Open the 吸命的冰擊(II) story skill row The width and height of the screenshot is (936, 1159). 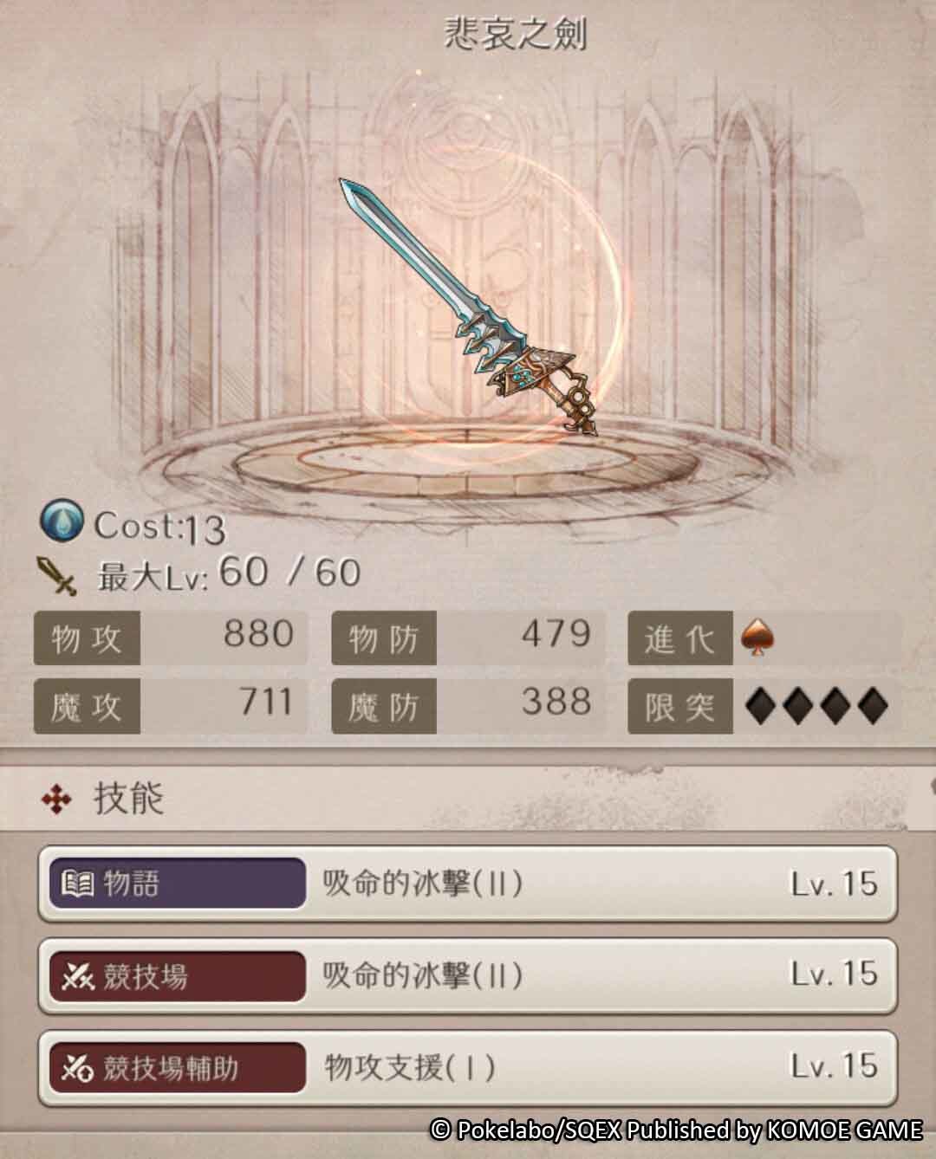coord(468,884)
